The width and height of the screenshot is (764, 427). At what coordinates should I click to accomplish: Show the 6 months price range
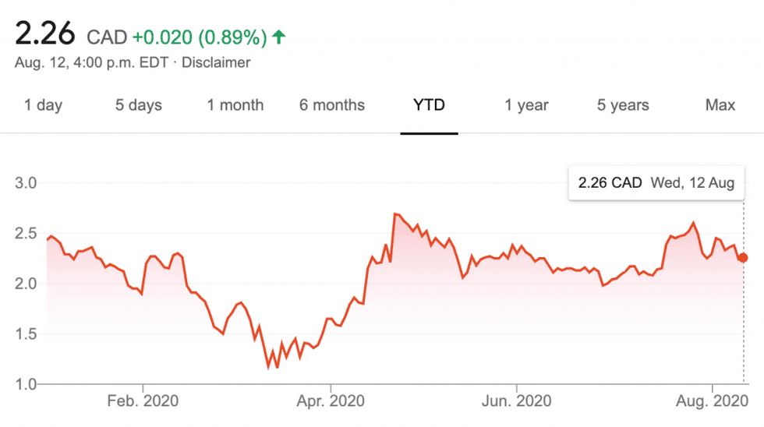(331, 105)
